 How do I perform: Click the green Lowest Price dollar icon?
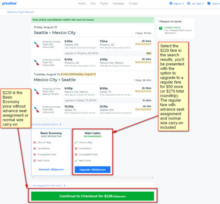click(160, 28)
